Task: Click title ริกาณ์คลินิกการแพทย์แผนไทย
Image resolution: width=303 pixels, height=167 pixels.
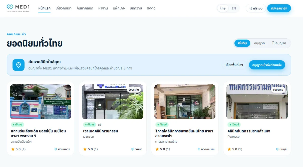Action: [184, 133]
